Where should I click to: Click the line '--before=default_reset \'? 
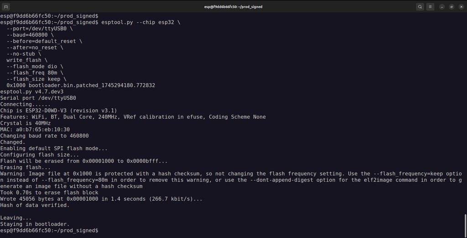(x=44, y=41)
